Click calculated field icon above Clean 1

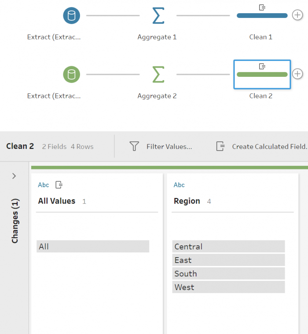click(262, 7)
